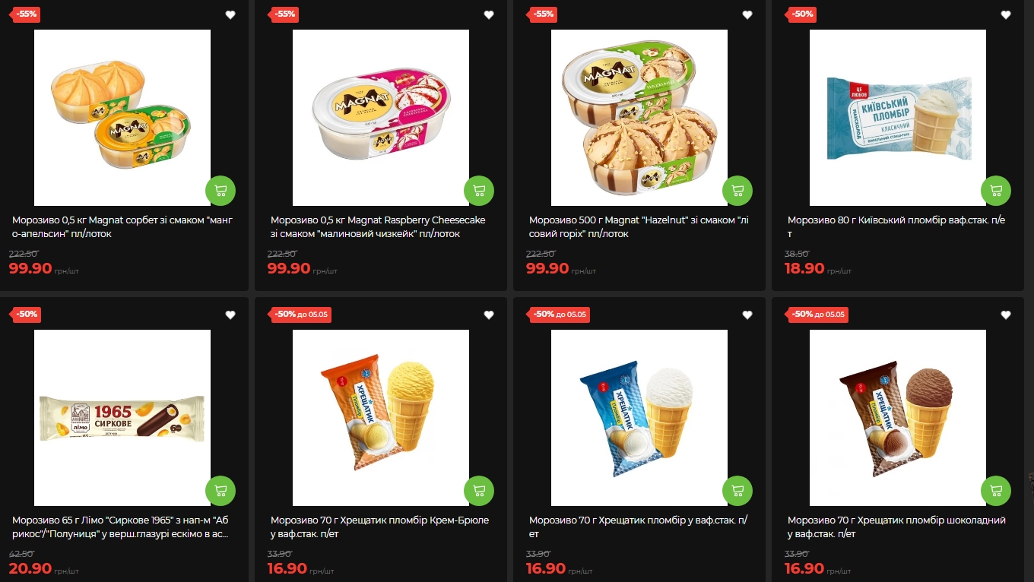The width and height of the screenshot is (1034, 582).
Task: View chocolate Хрещатик cone product image
Action: 898,418
